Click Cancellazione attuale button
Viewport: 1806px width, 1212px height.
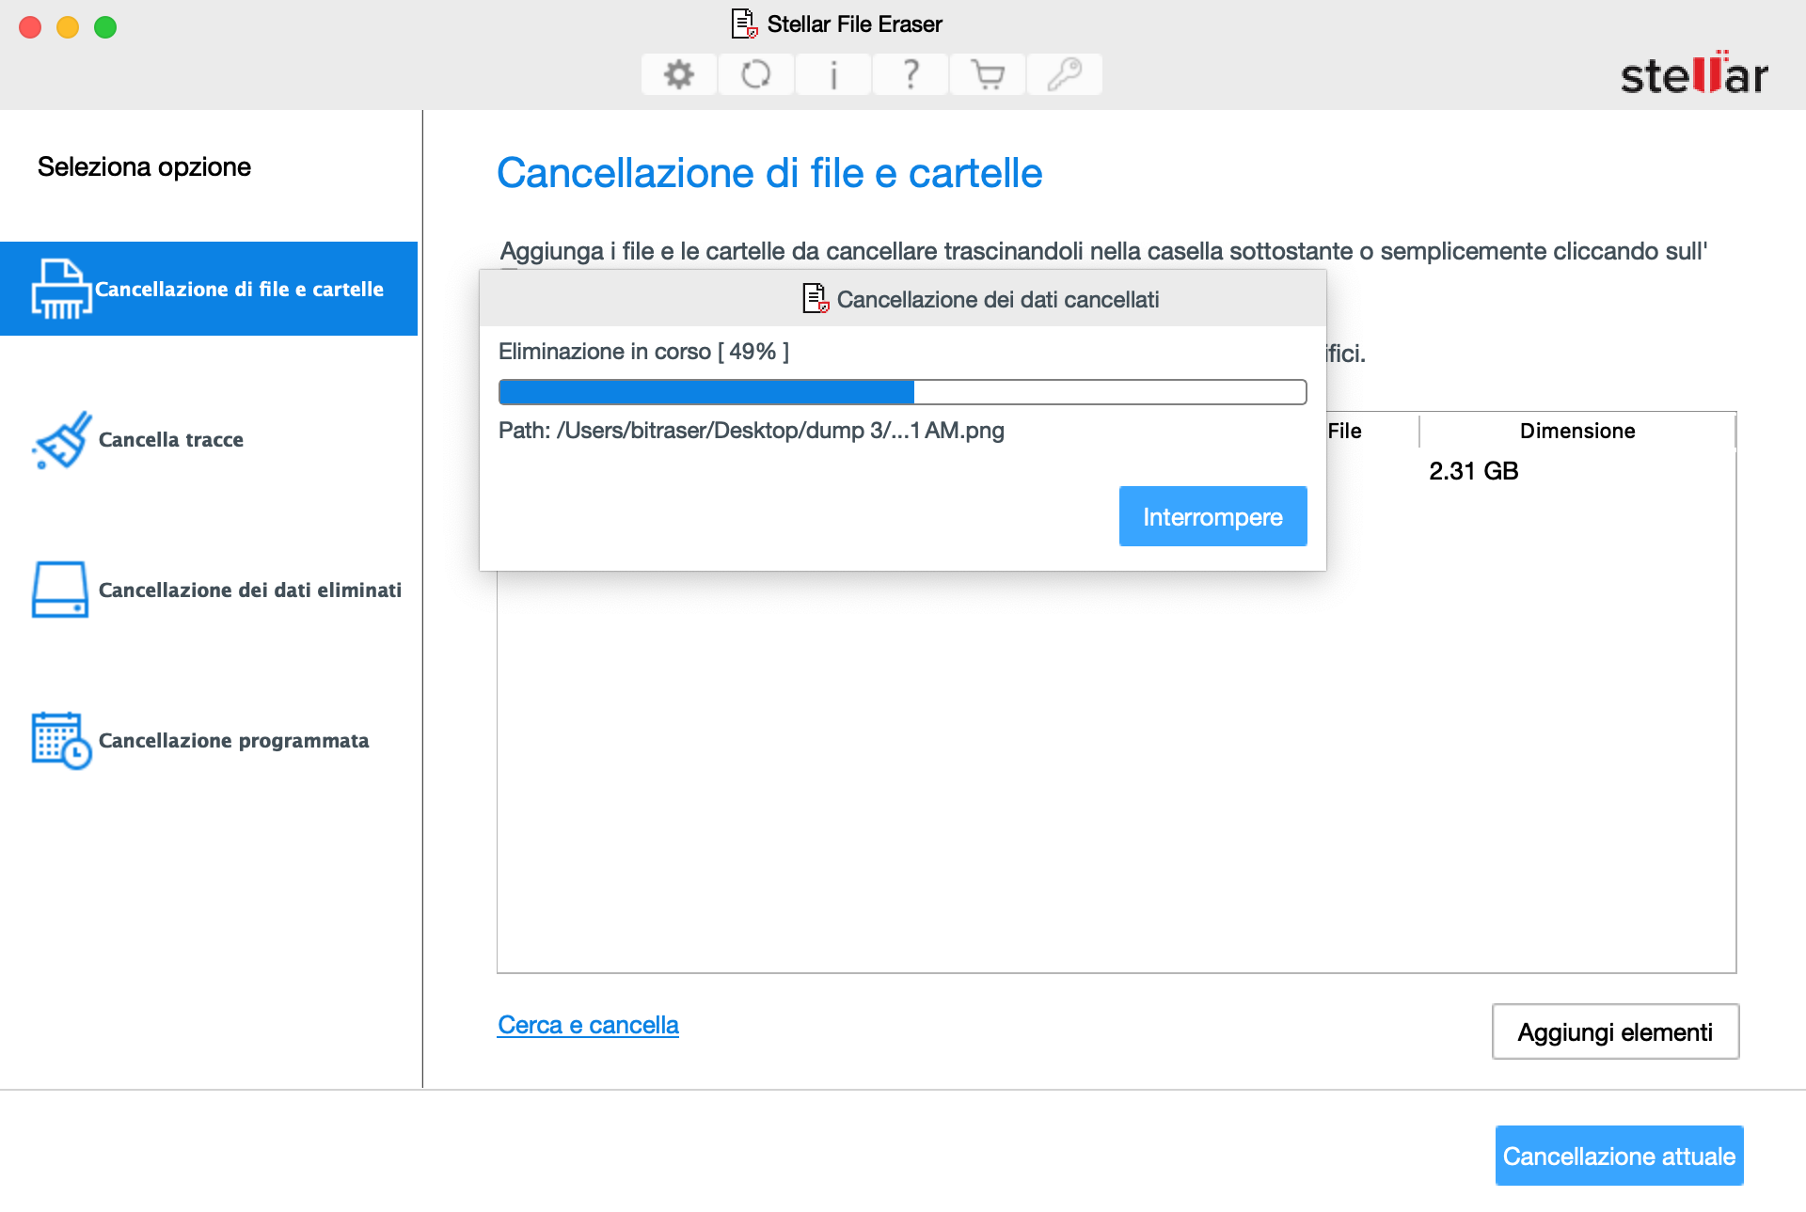[x=1619, y=1156]
